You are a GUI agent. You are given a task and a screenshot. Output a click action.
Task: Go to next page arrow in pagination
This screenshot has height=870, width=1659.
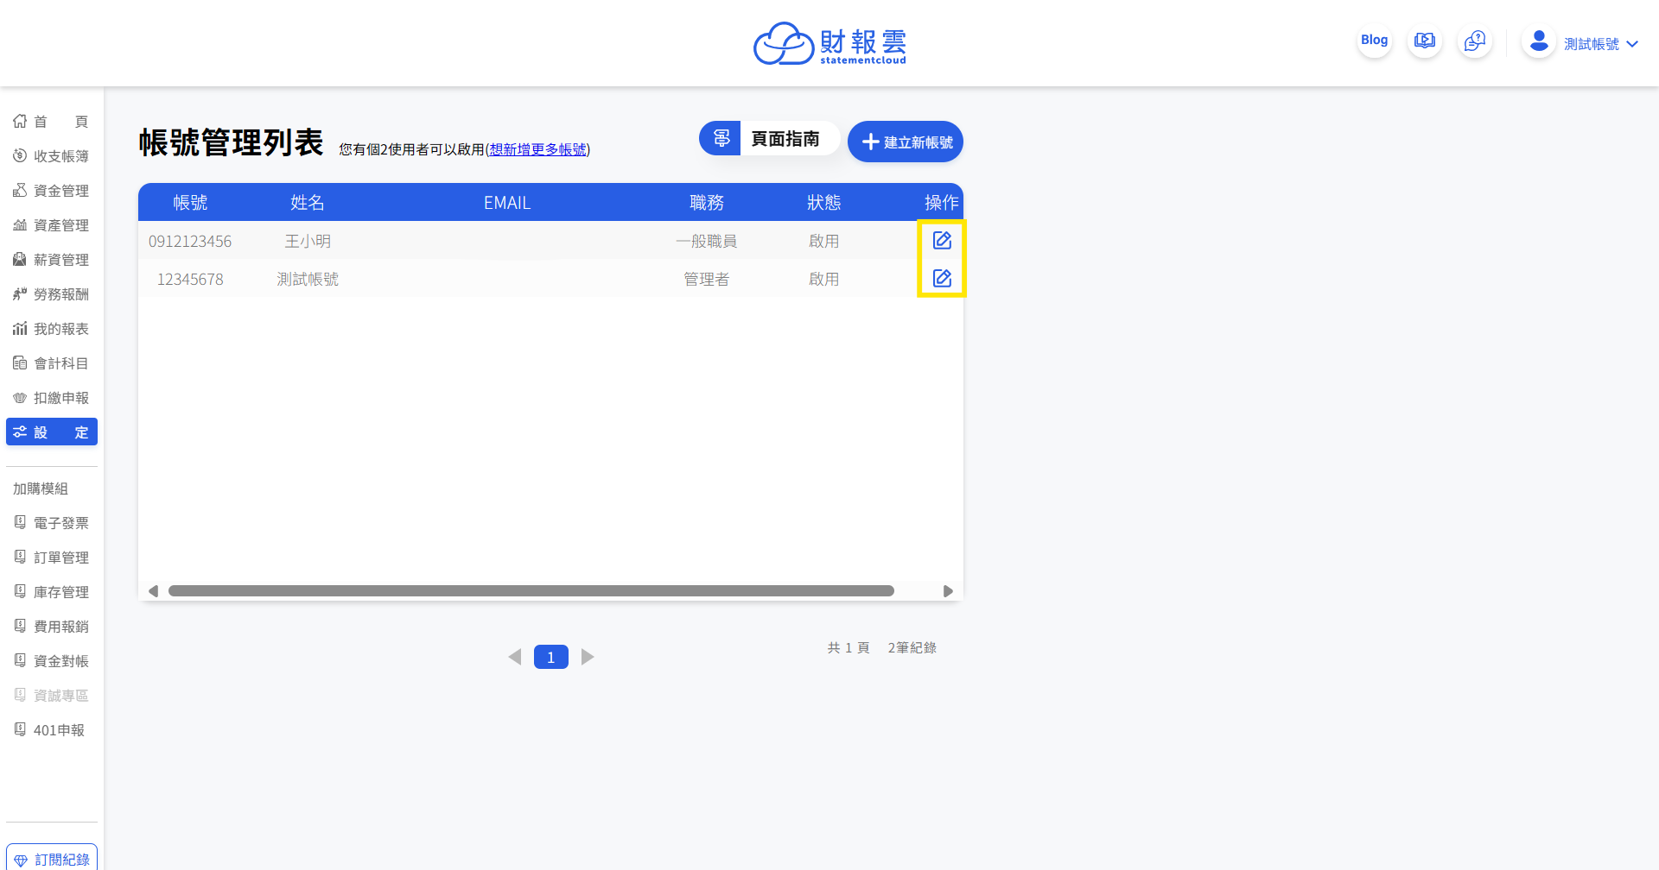tap(588, 657)
